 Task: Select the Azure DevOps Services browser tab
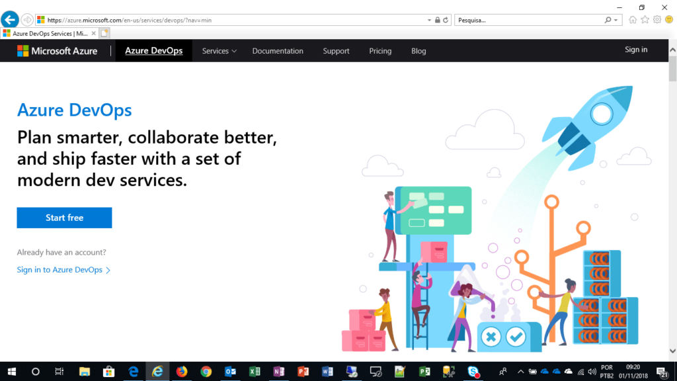[46, 33]
